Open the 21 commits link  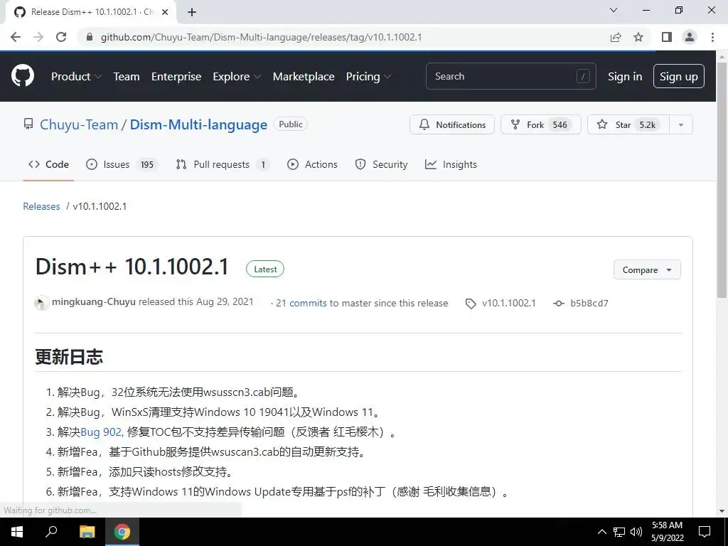[301, 303]
